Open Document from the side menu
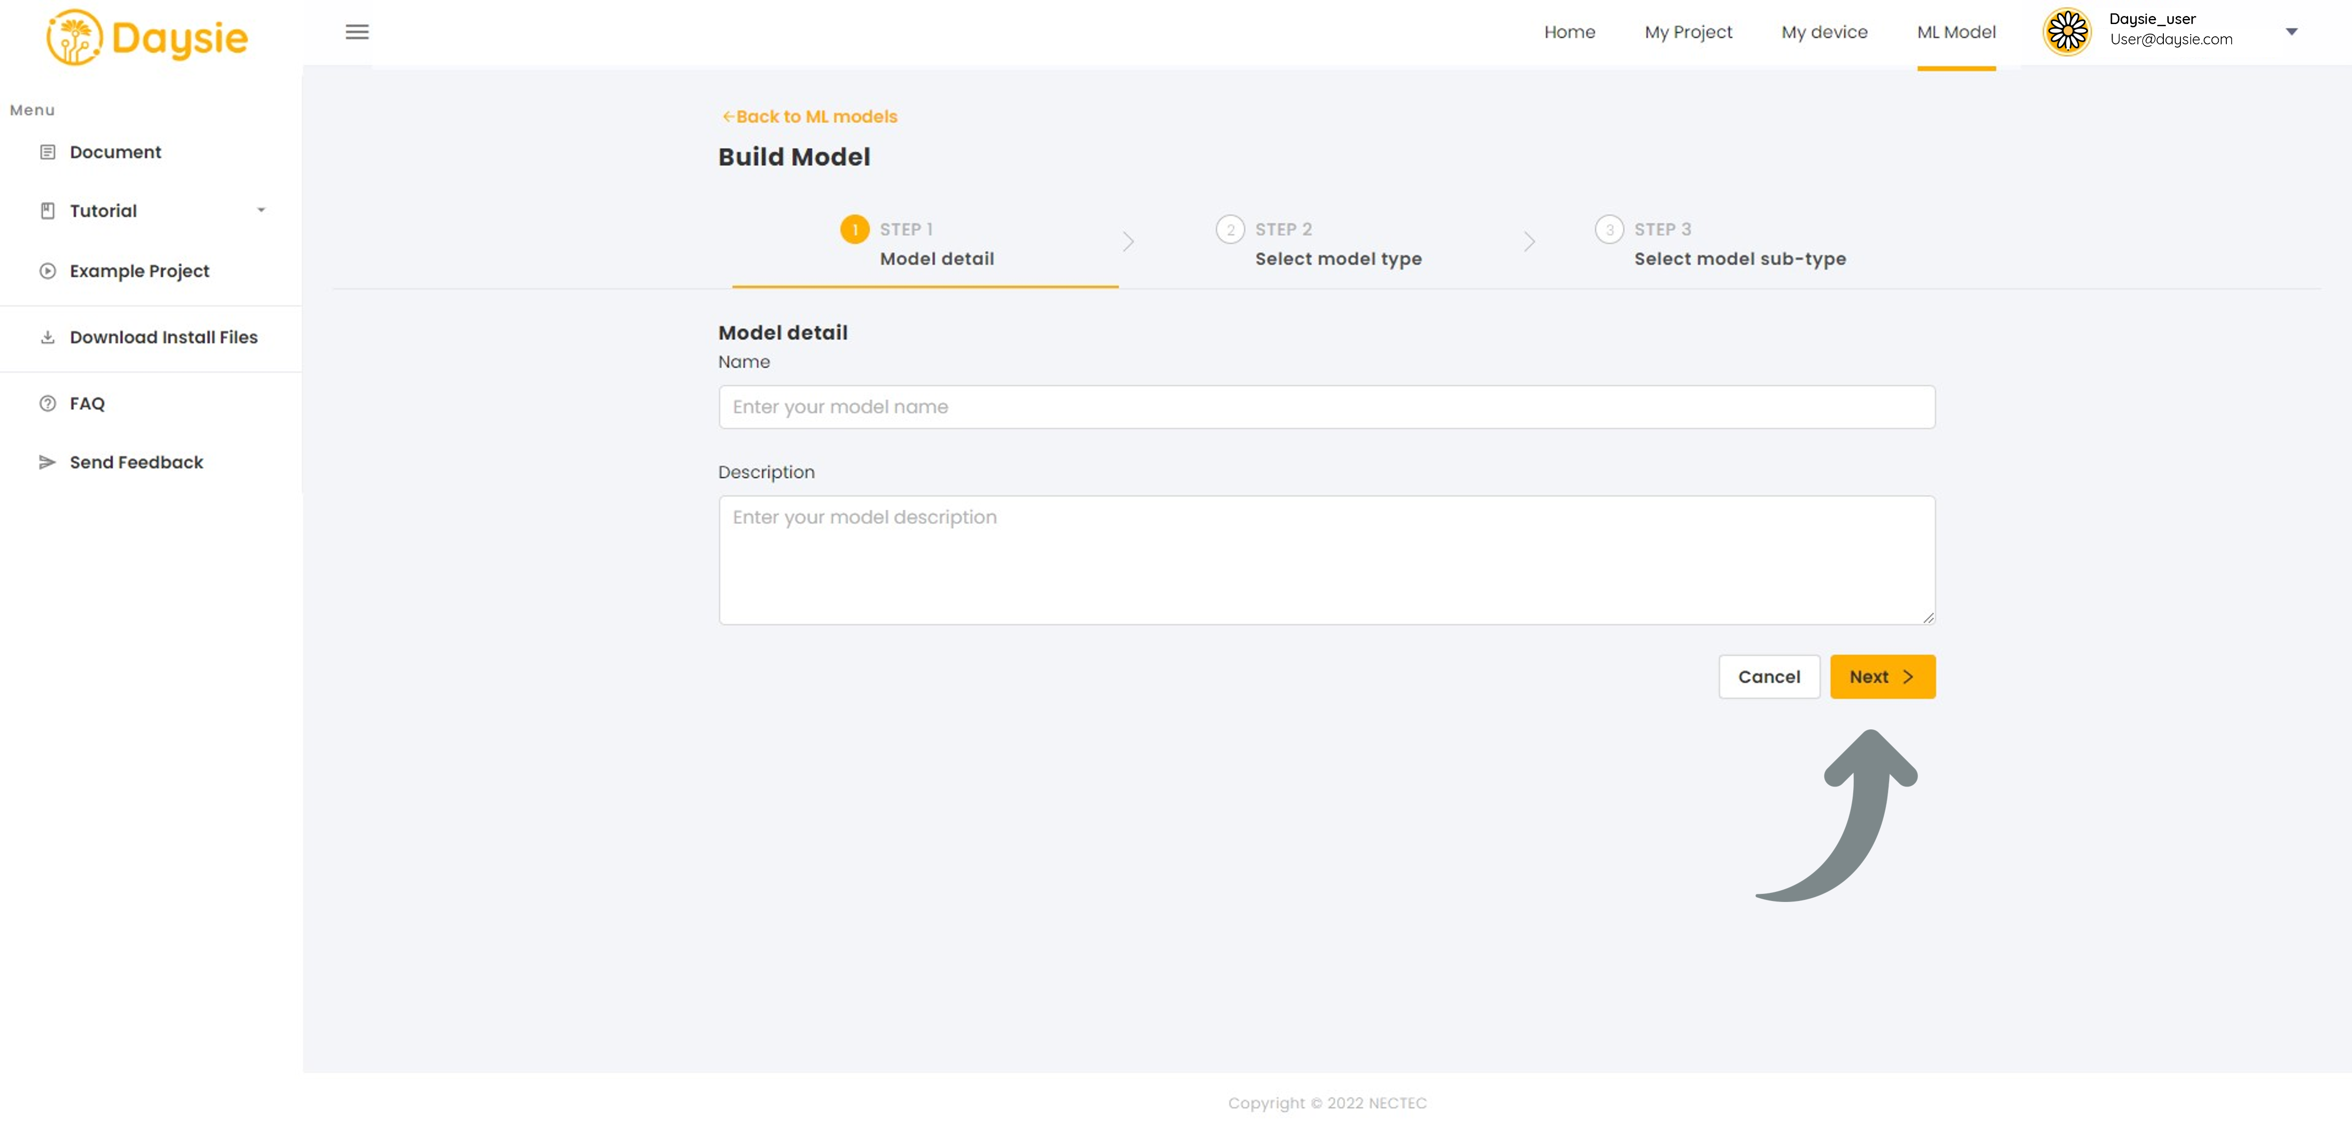This screenshot has height=1128, width=2352. click(x=115, y=152)
